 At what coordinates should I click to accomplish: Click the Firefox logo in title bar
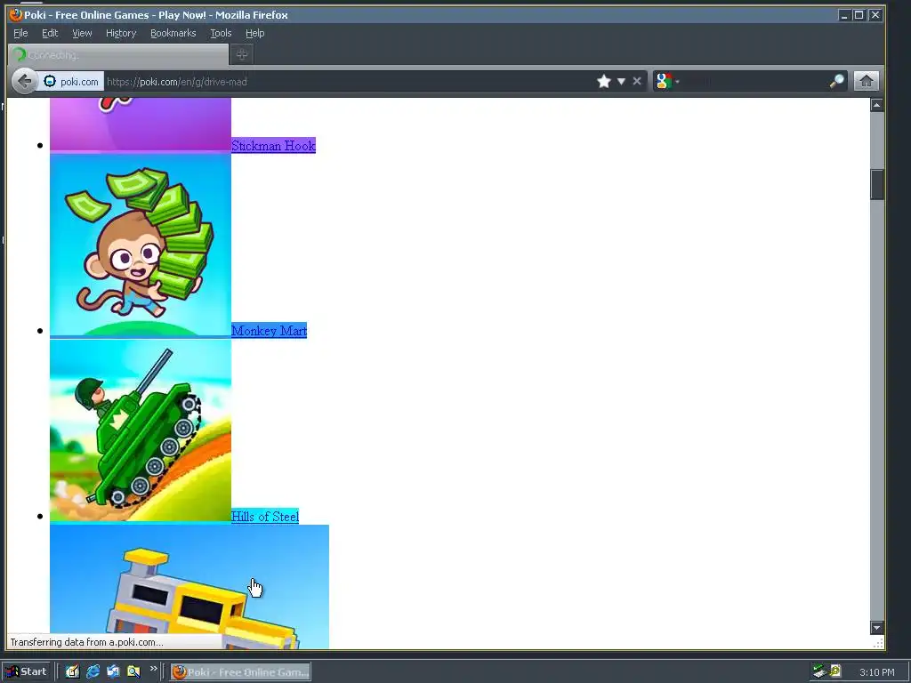point(16,14)
